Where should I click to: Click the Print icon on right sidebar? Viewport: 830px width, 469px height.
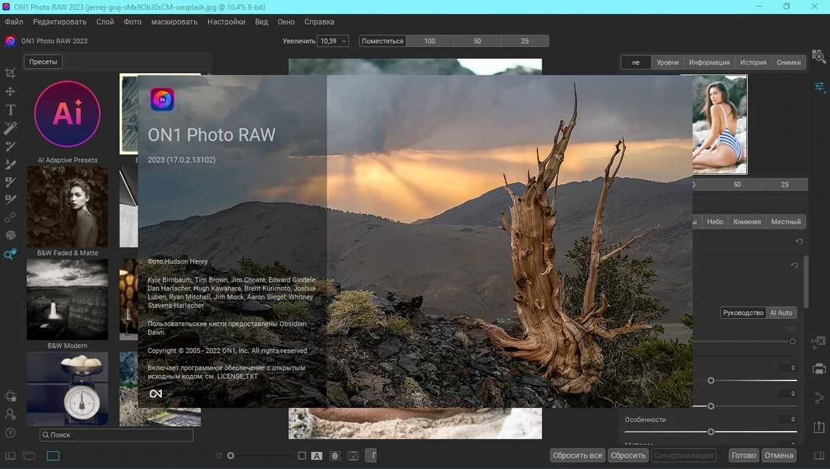point(819,369)
